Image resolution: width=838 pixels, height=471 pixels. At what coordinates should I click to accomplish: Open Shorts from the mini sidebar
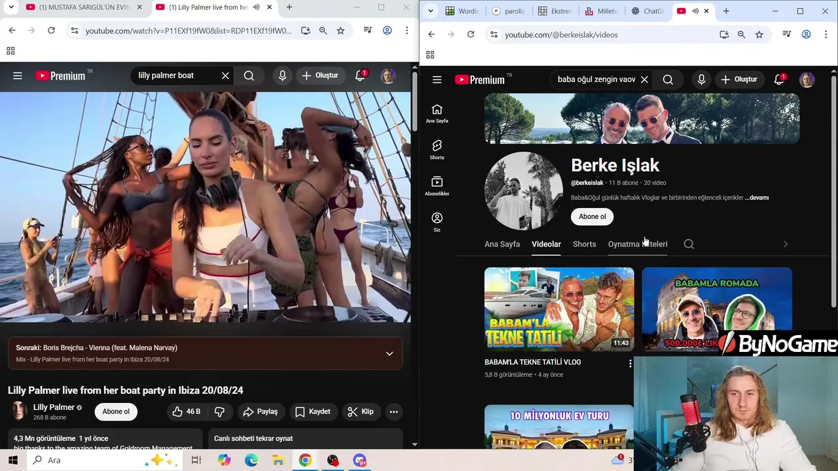click(x=437, y=150)
